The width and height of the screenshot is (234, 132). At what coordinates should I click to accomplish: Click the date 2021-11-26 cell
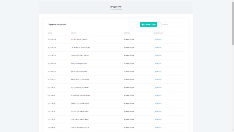coord(51,48)
